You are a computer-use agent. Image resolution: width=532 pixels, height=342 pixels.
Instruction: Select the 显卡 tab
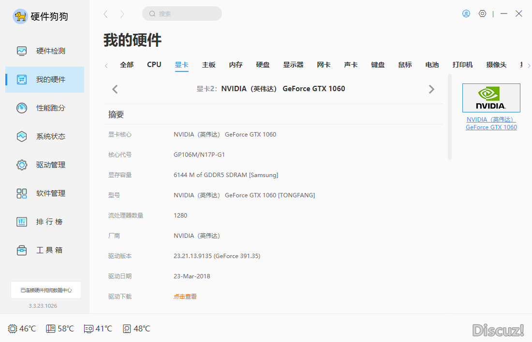coord(181,65)
